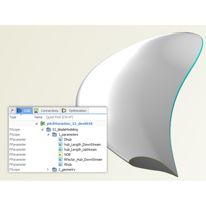The height and width of the screenshot is (206, 206).
Task: Select the Rhub parameter name
Action: click(x=68, y=164)
